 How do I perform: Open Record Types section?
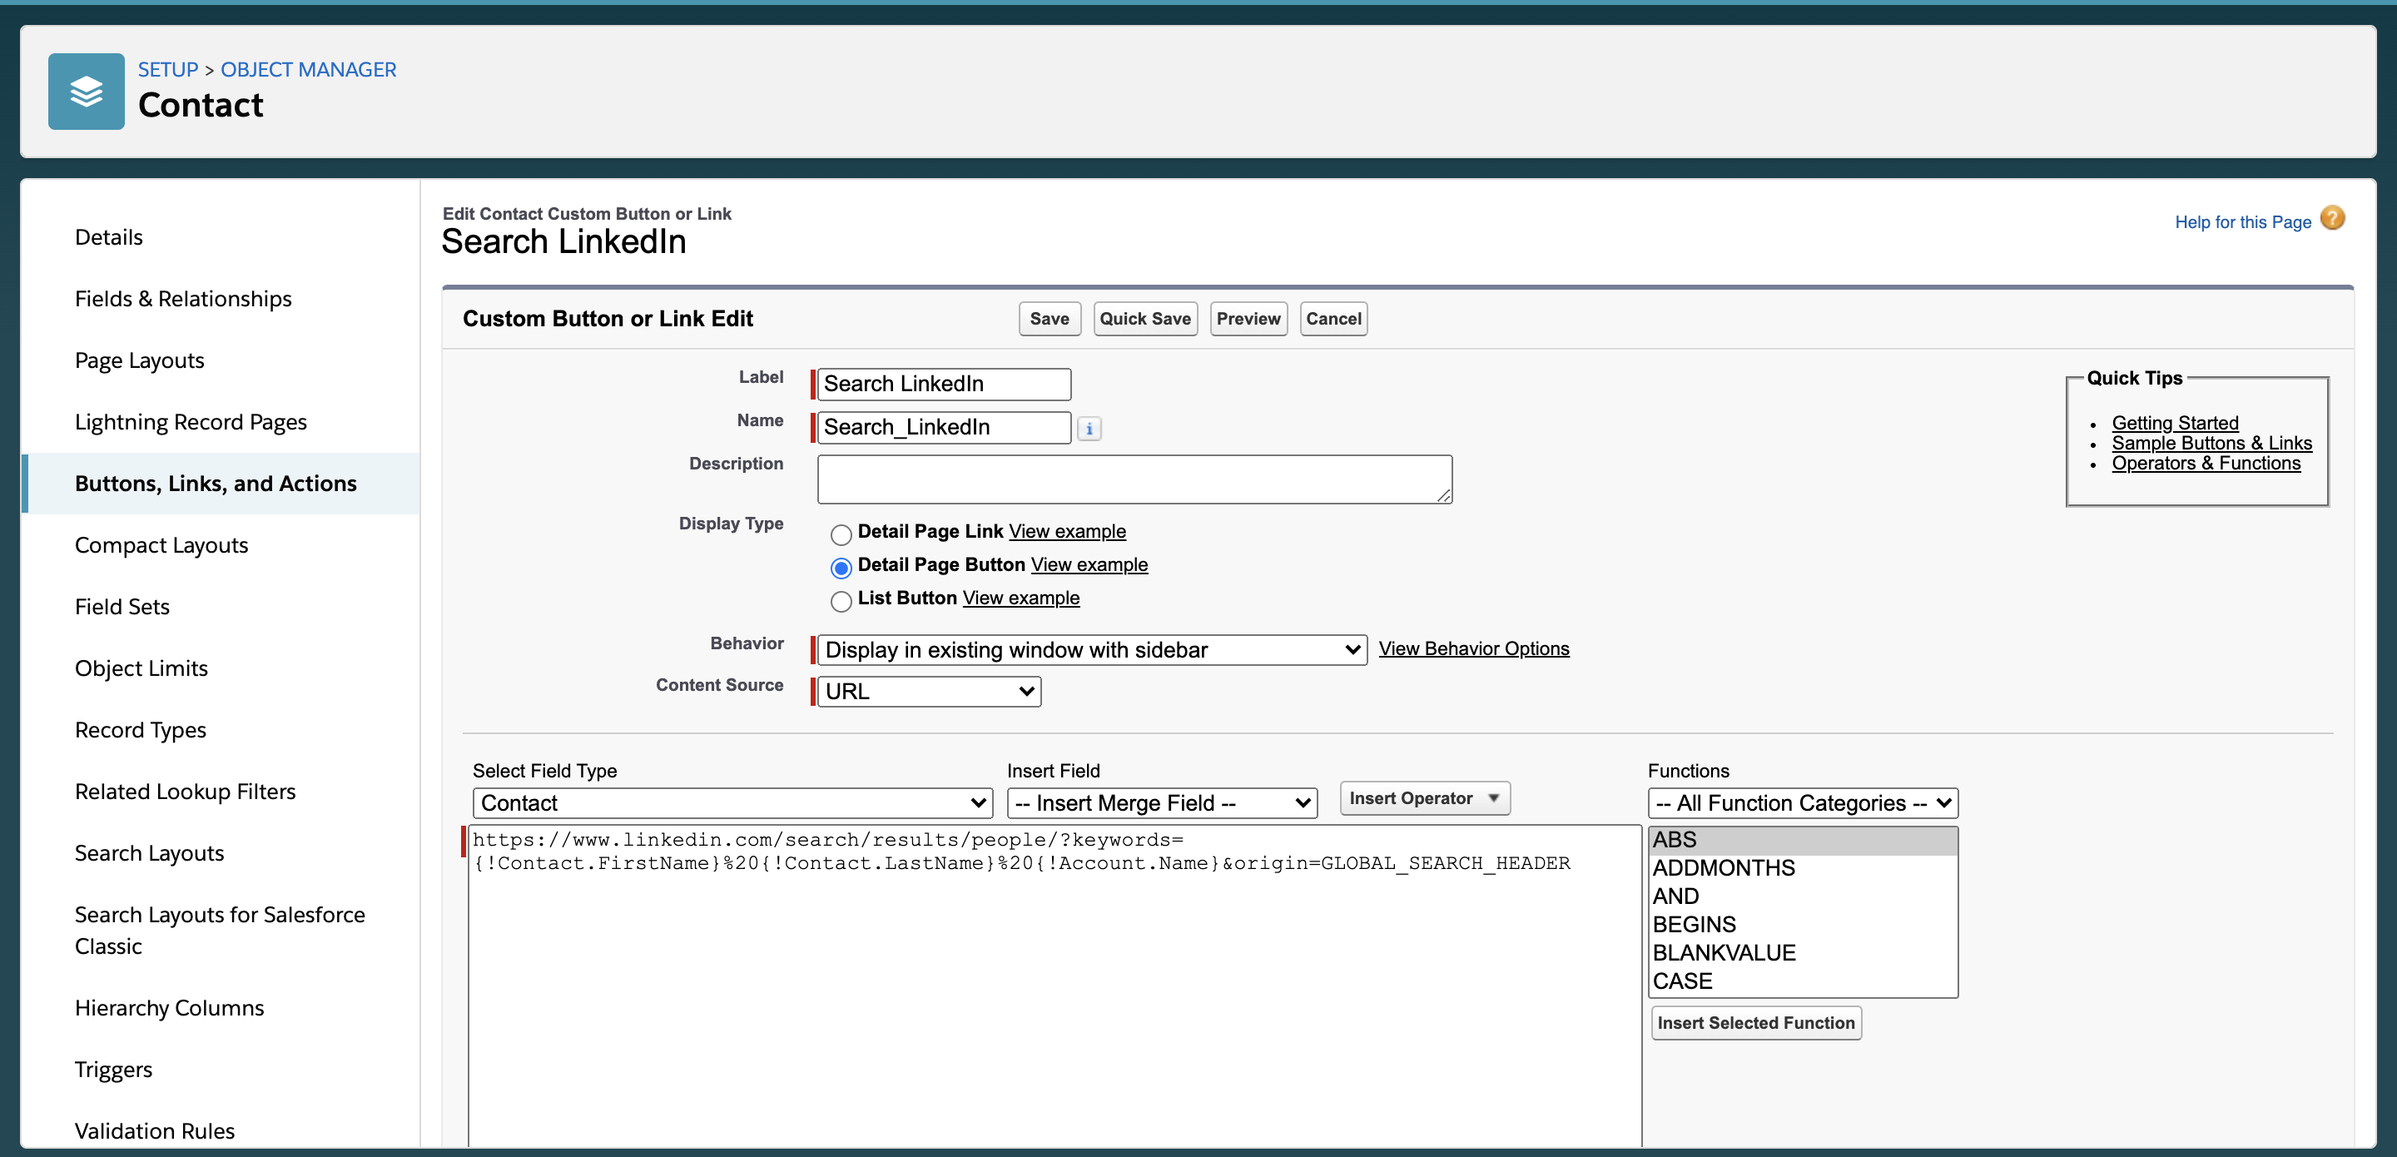141,730
